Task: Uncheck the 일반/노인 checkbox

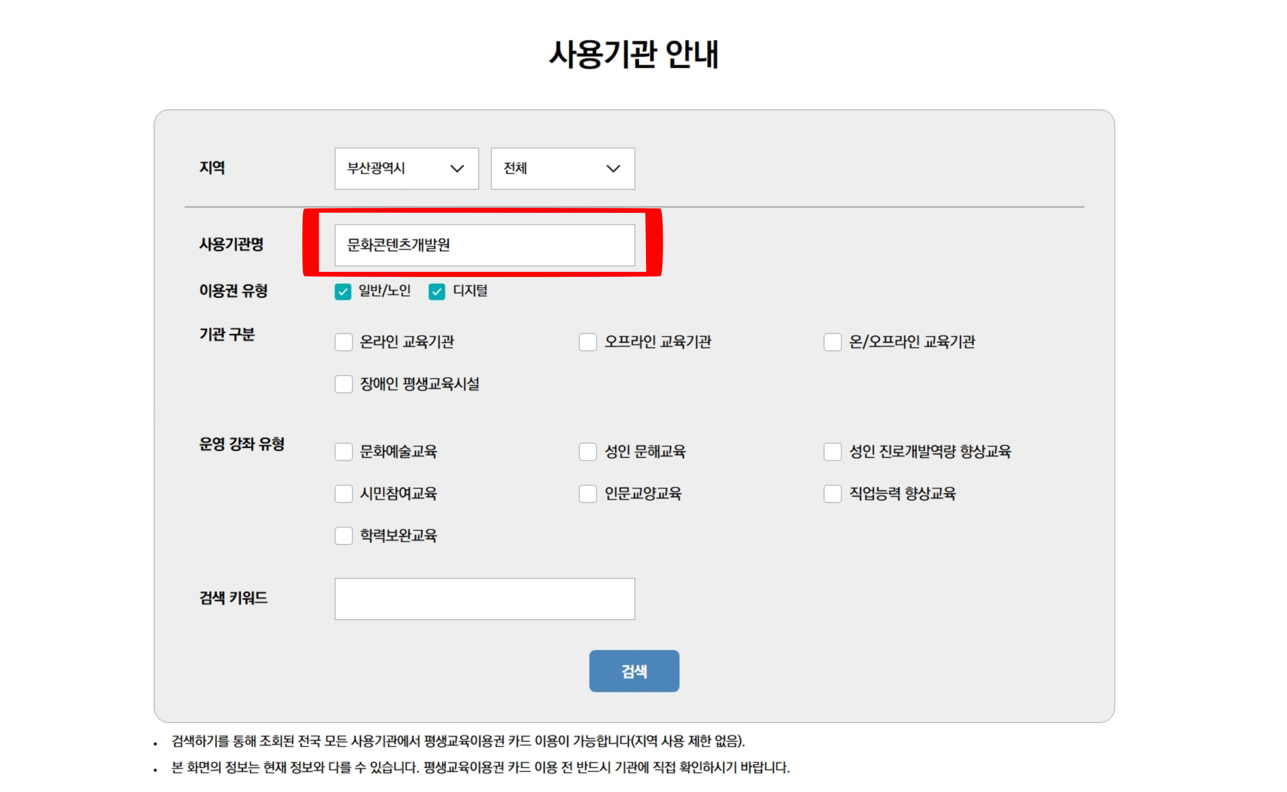Action: point(343,292)
